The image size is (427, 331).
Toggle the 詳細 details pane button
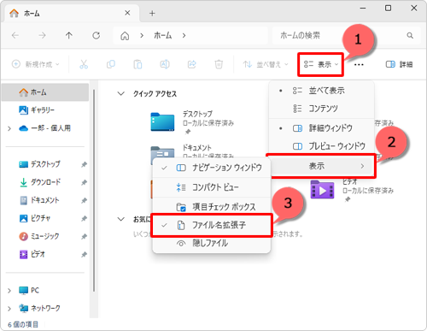pyautogui.click(x=399, y=64)
